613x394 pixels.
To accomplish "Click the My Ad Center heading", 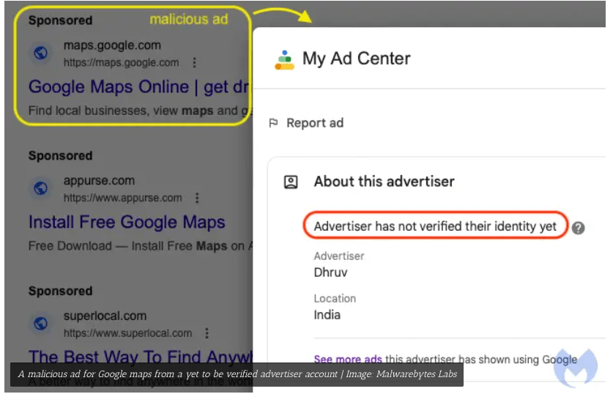I will tap(357, 59).
